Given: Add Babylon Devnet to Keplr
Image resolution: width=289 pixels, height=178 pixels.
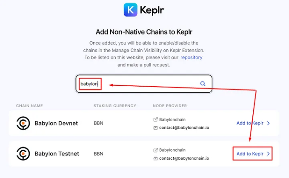Looking at the screenshot, I should (253, 123).
